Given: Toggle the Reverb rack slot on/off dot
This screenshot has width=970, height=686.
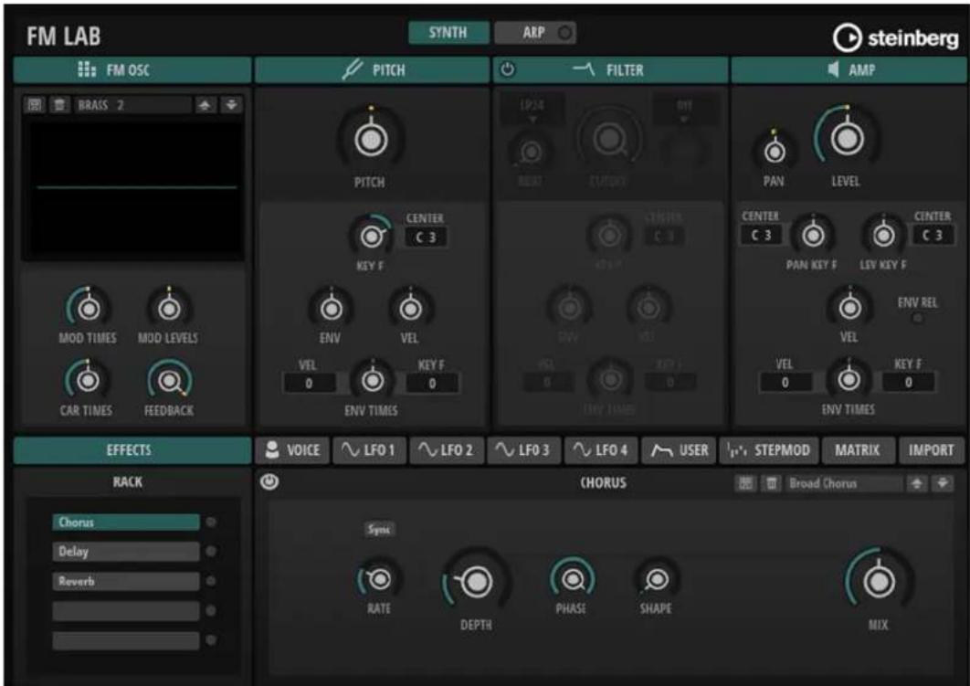Looking at the screenshot, I should click(211, 581).
